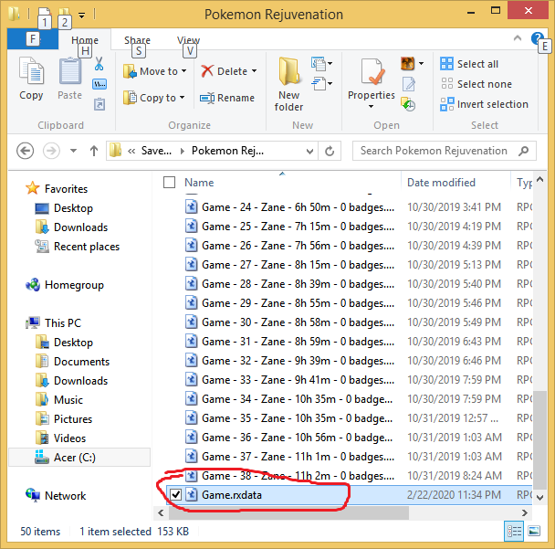Click Select none

click(476, 84)
